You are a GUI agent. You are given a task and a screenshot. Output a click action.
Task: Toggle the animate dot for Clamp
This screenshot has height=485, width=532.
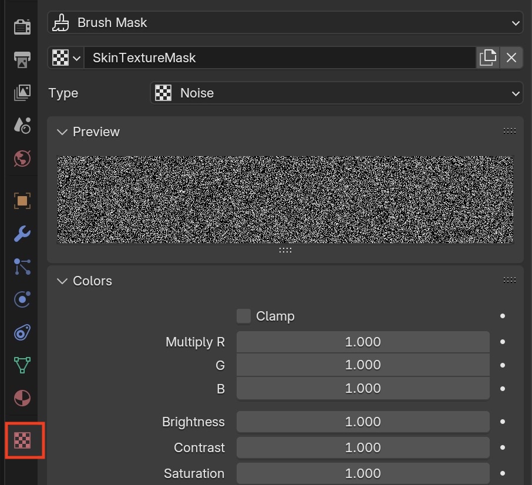pyautogui.click(x=503, y=316)
